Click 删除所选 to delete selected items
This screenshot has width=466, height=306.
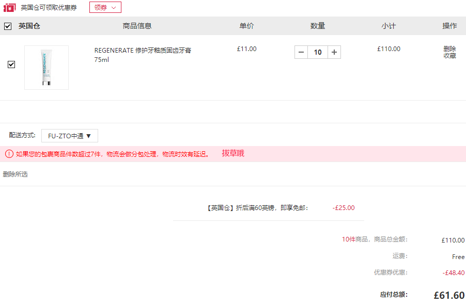click(15, 174)
